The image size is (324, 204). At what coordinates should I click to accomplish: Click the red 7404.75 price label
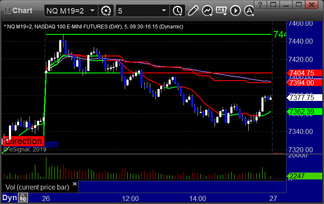304,73
